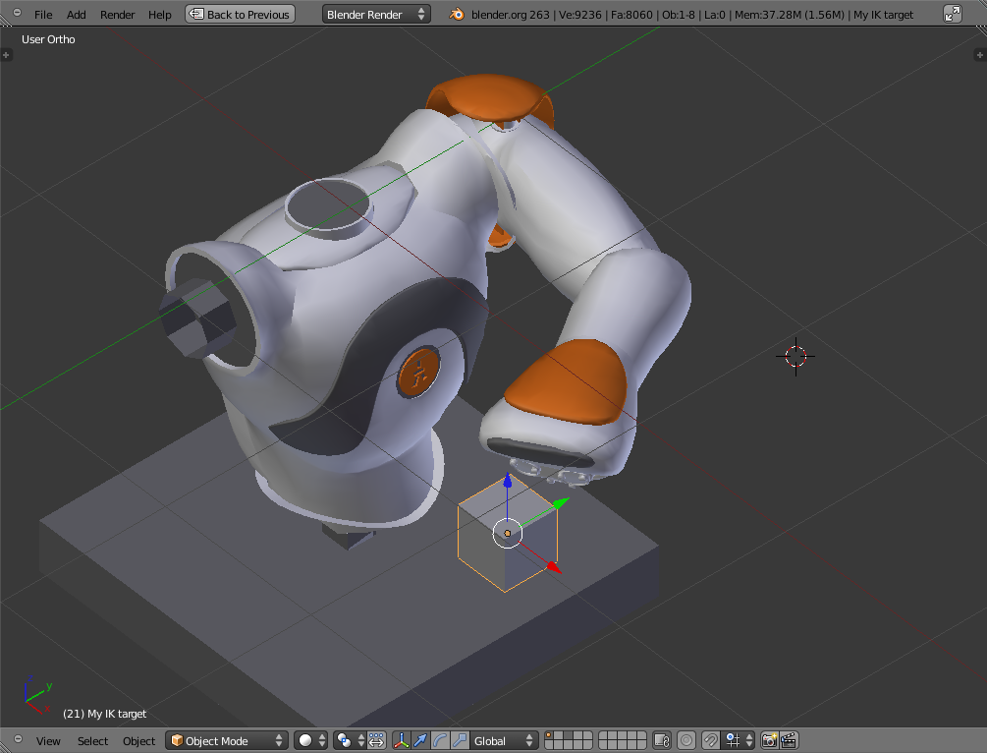Collapse the 3D view header menus toggle
Viewport: 987px width, 753px height.
coord(18,739)
